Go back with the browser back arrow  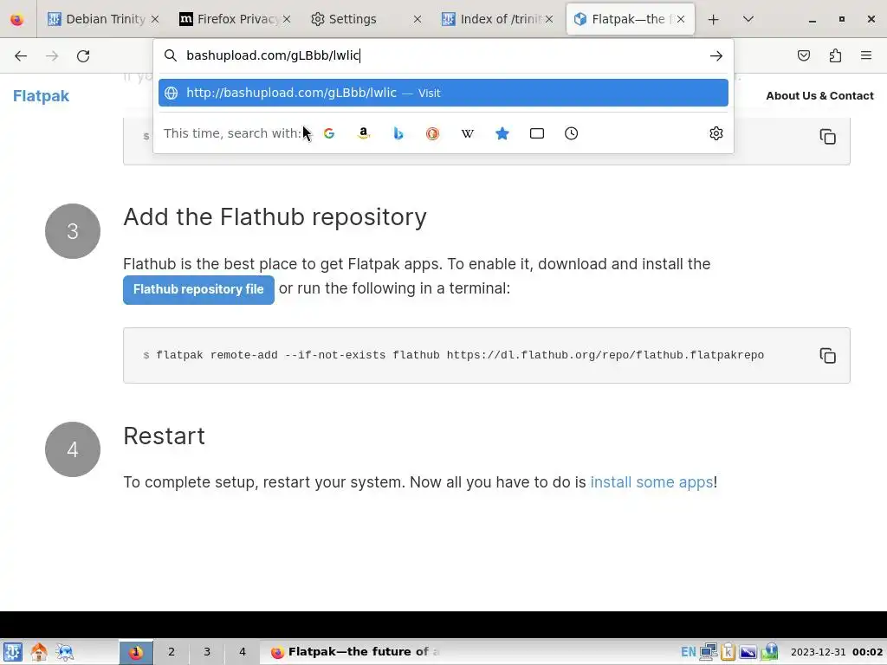point(21,55)
